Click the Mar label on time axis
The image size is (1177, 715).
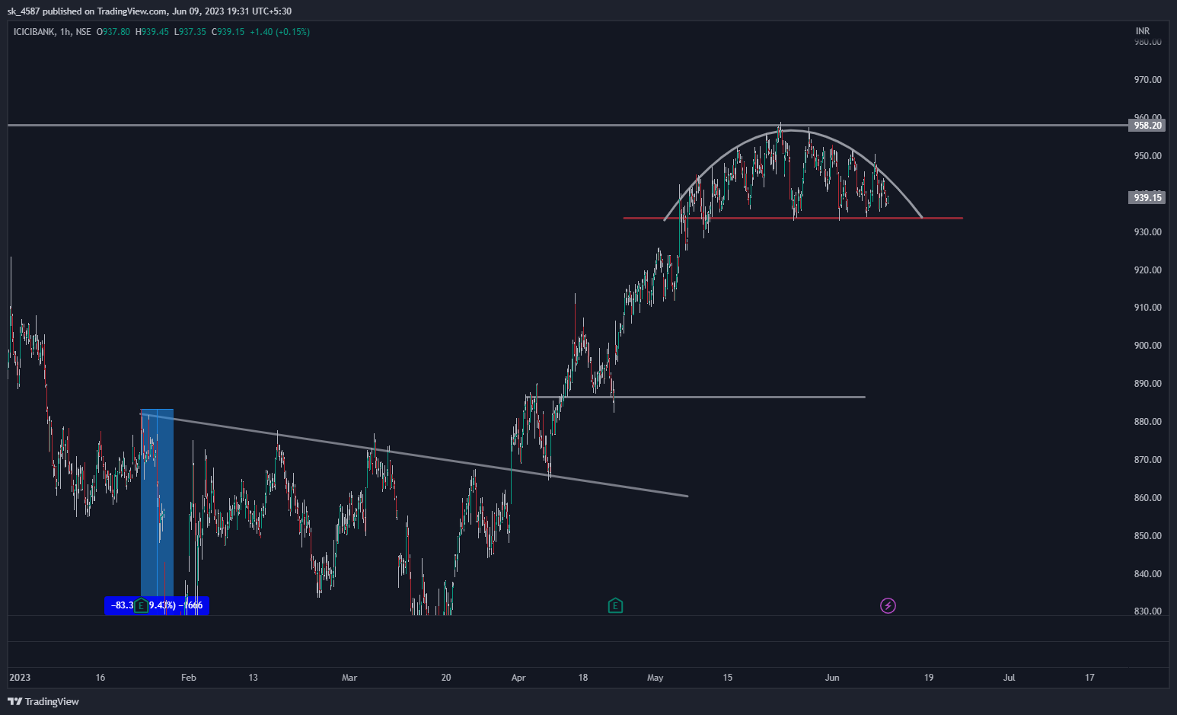349,678
